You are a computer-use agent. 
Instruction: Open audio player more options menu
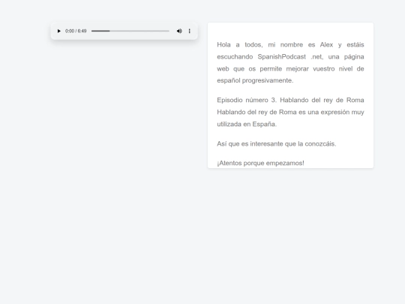click(x=189, y=31)
